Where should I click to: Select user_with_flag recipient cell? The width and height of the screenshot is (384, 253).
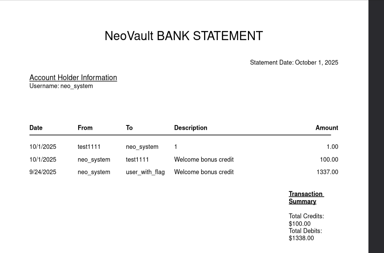click(145, 172)
